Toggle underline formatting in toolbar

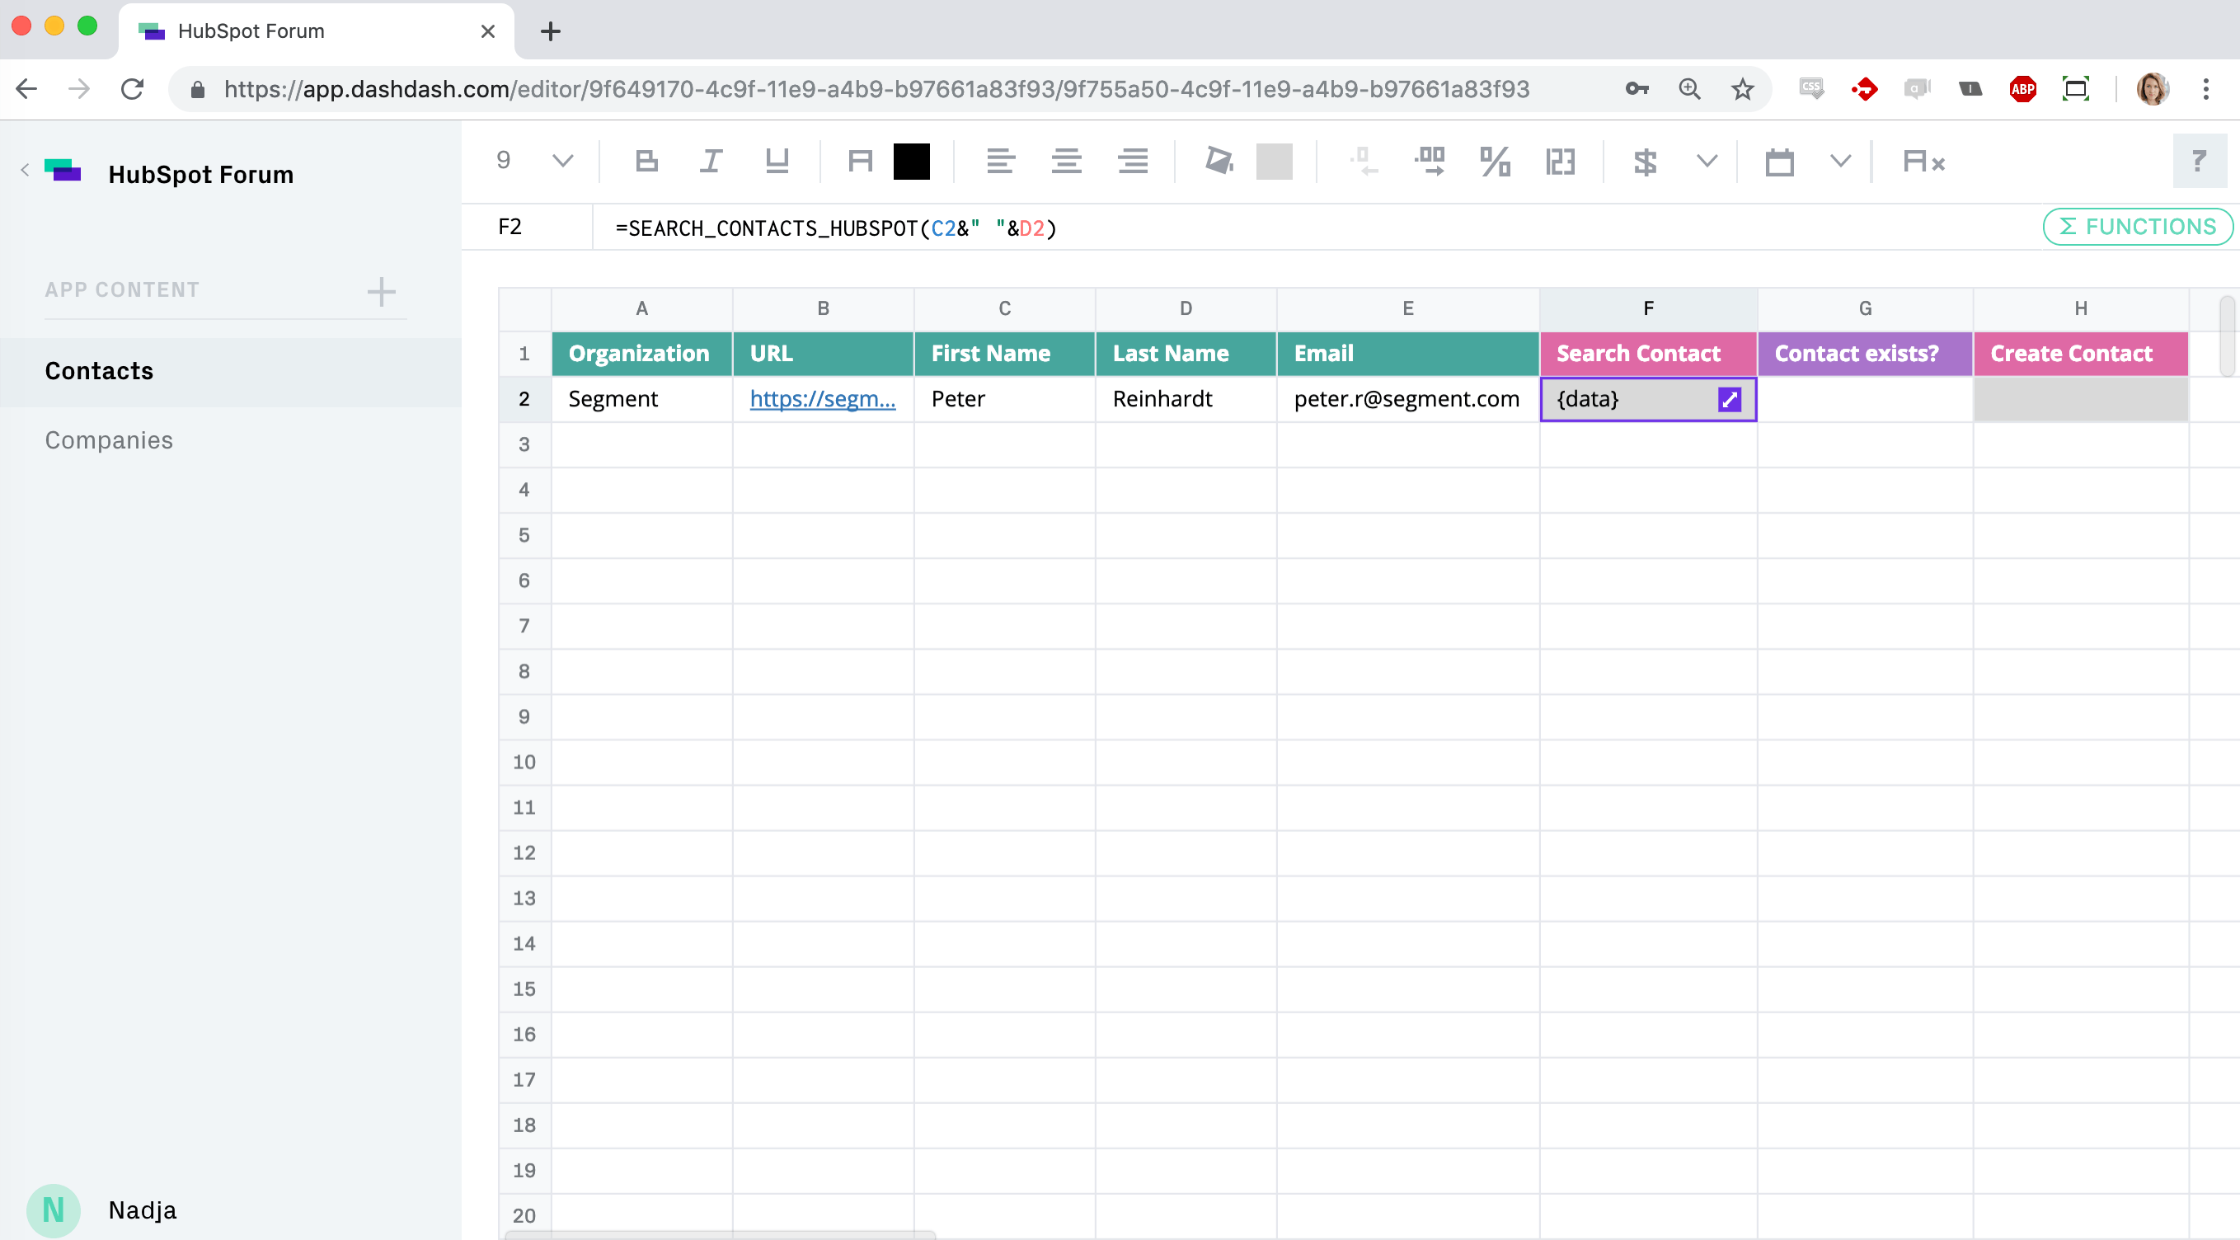coord(777,161)
